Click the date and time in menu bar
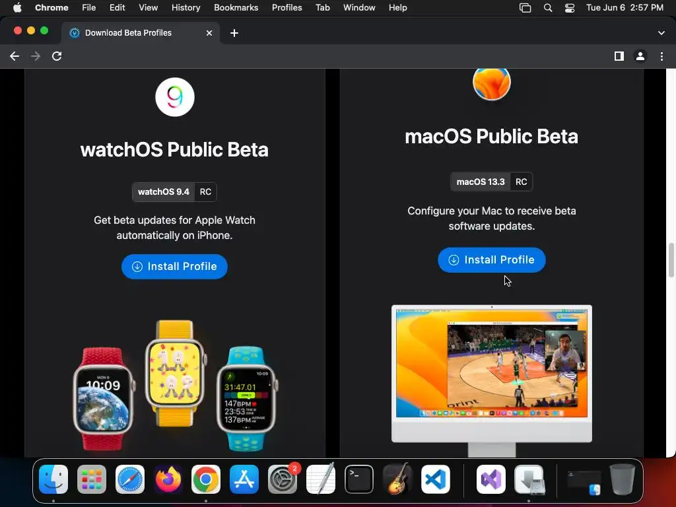The width and height of the screenshot is (676, 507). tap(625, 8)
